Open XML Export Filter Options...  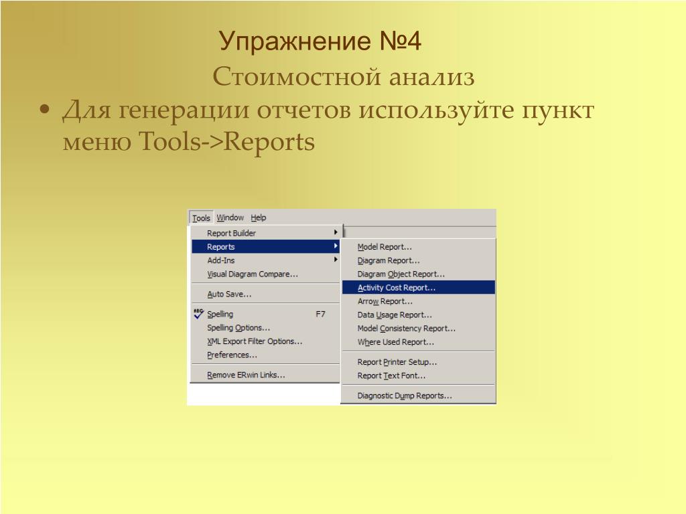[x=265, y=341]
